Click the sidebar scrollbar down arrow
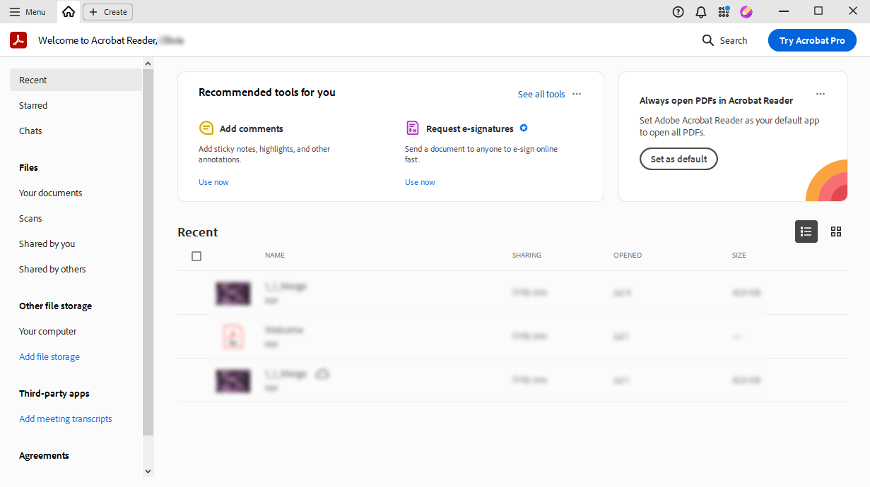Viewport: 870px width, 487px height. coord(148,471)
